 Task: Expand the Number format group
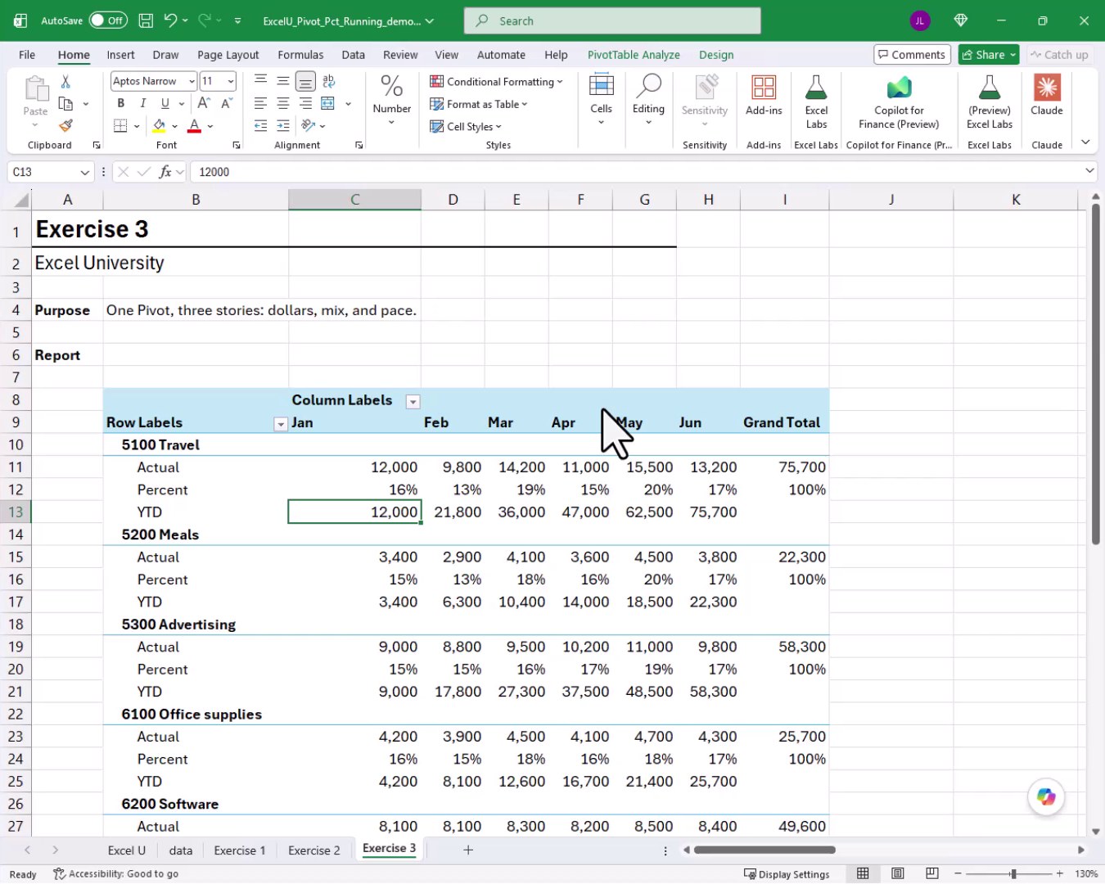391,98
